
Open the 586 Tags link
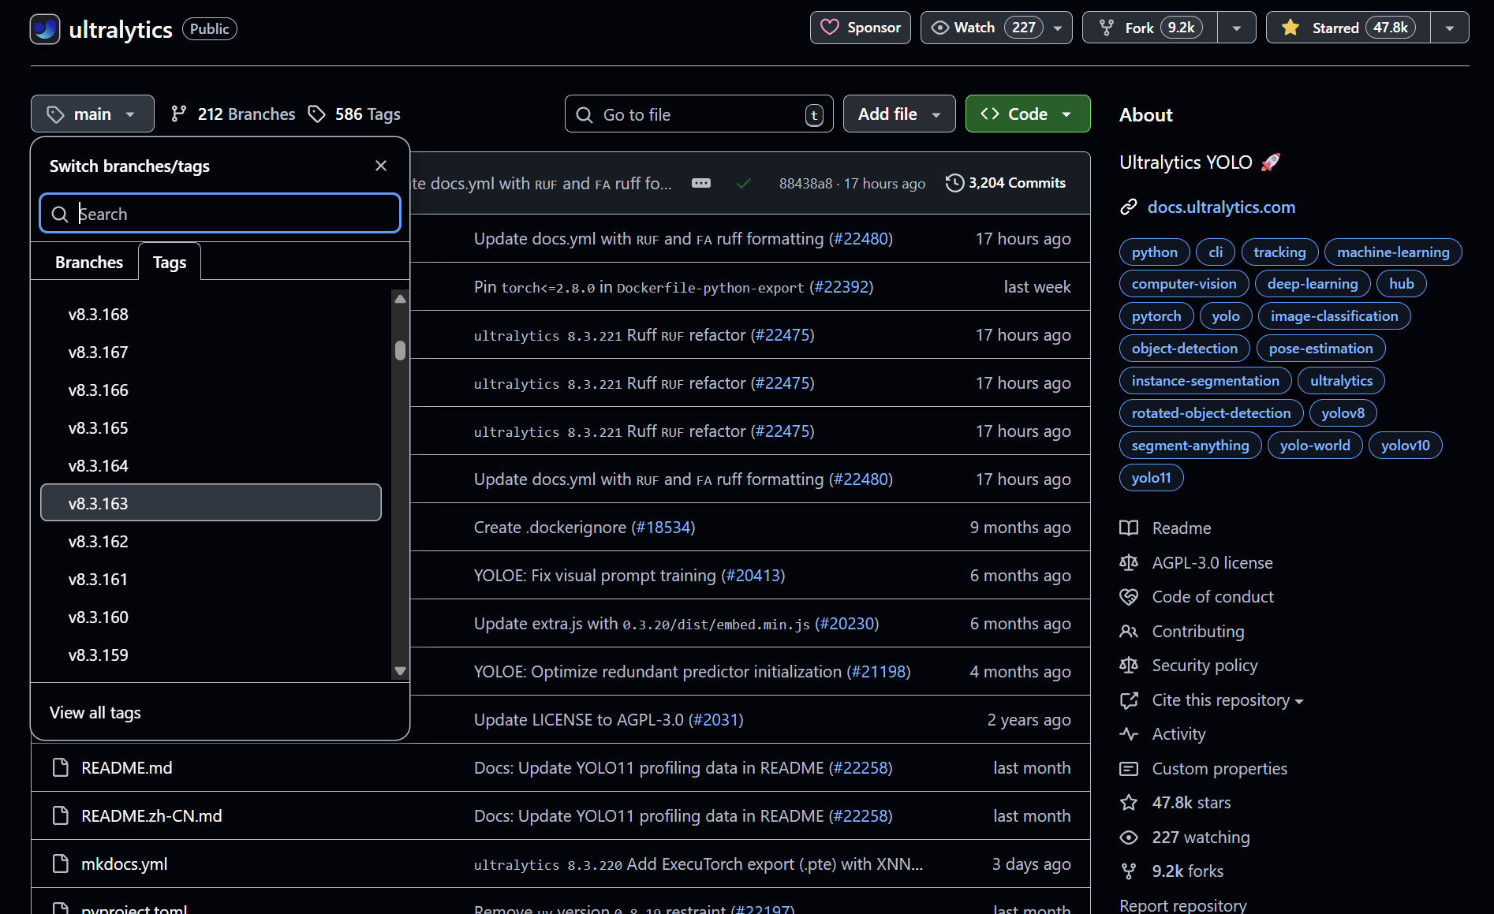click(x=354, y=114)
